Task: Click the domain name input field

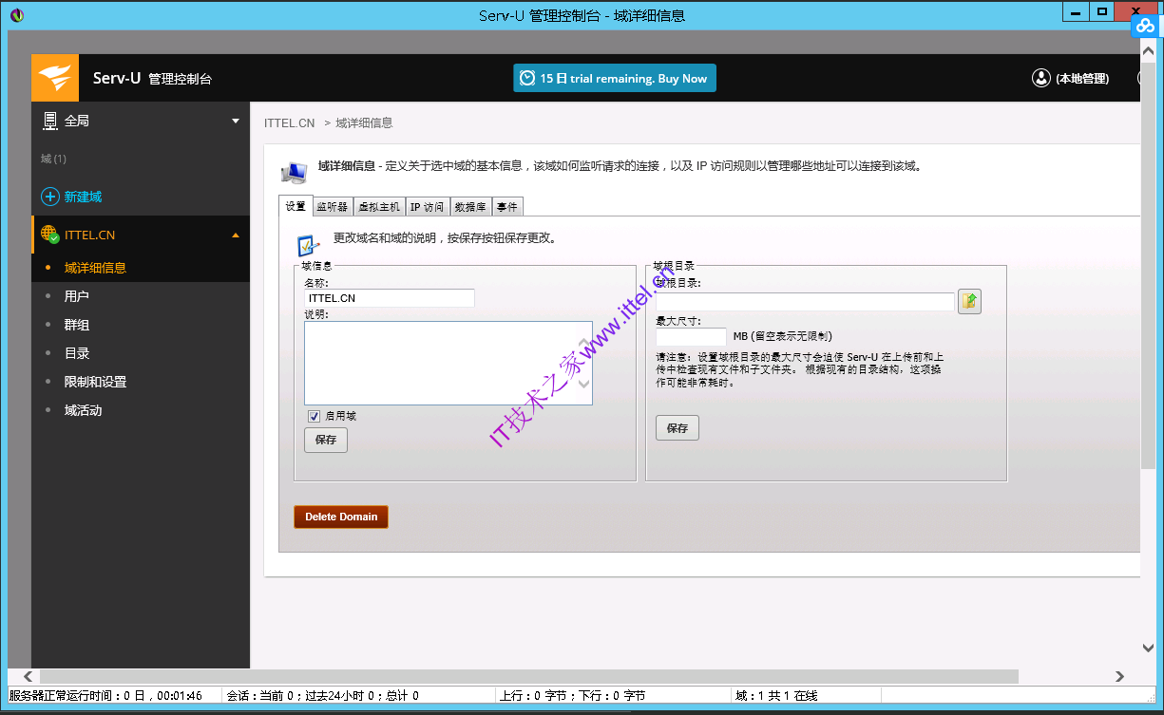Action: [x=390, y=298]
